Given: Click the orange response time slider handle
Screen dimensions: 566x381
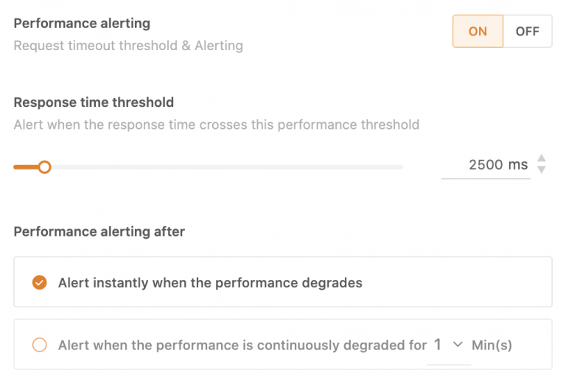Looking at the screenshot, I should (45, 167).
